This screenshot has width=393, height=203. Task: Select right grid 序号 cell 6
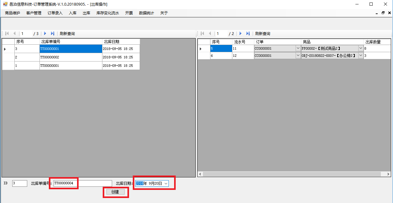(221, 56)
